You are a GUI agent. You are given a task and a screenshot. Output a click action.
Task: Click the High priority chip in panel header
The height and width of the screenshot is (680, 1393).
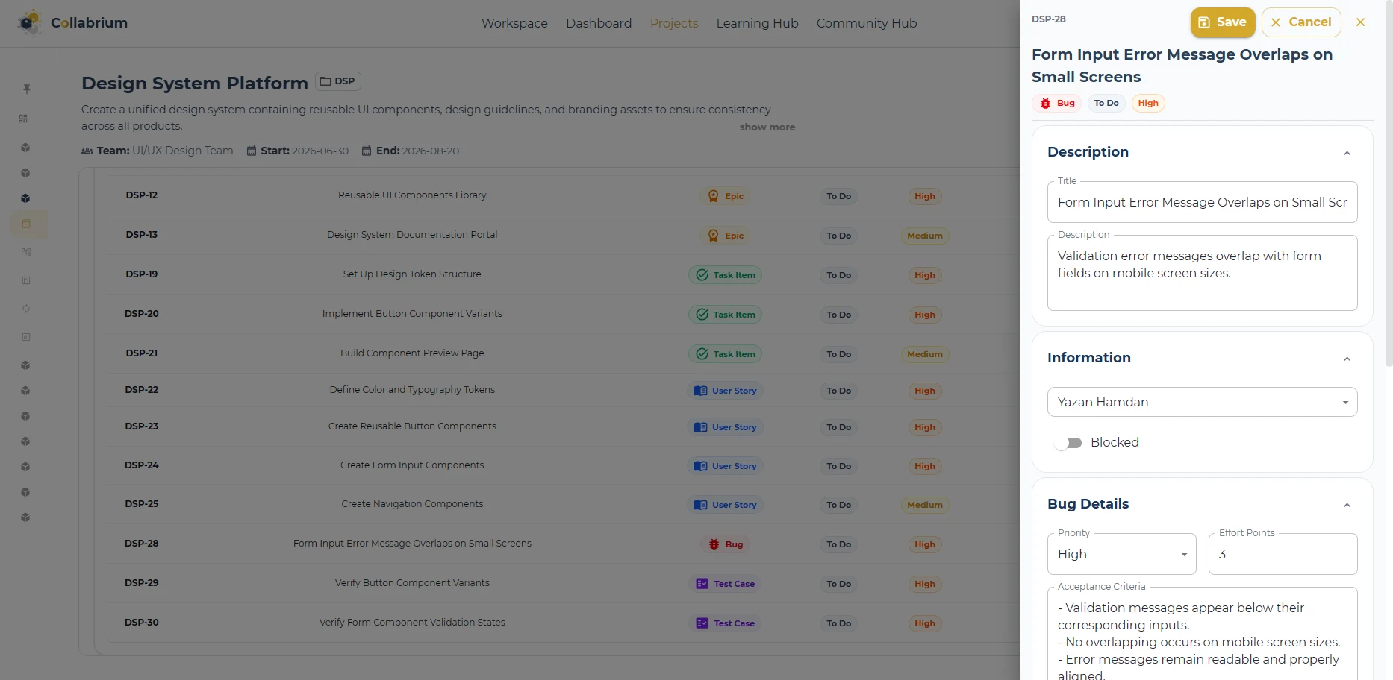[1148, 104]
